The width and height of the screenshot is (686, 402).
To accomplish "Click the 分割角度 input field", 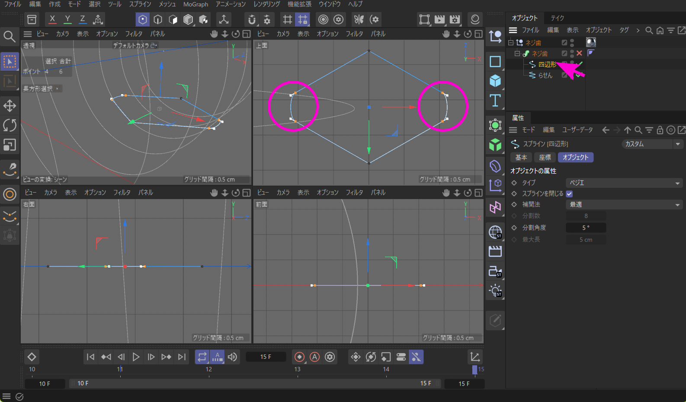I will point(586,228).
